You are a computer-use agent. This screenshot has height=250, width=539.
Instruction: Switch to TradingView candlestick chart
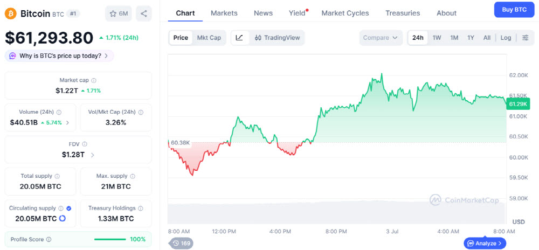278,38
